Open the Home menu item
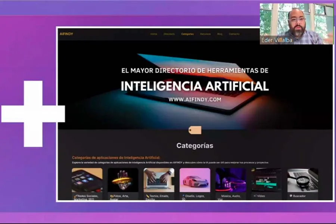The height and width of the screenshot is (224, 336). point(153,34)
